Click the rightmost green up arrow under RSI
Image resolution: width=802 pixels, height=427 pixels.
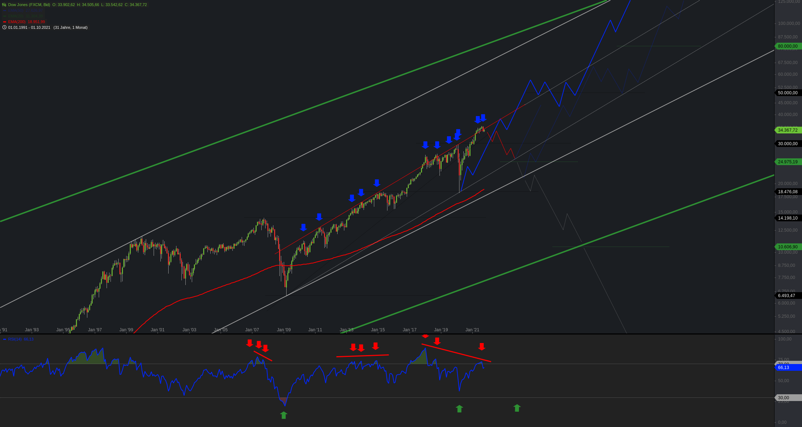click(517, 408)
